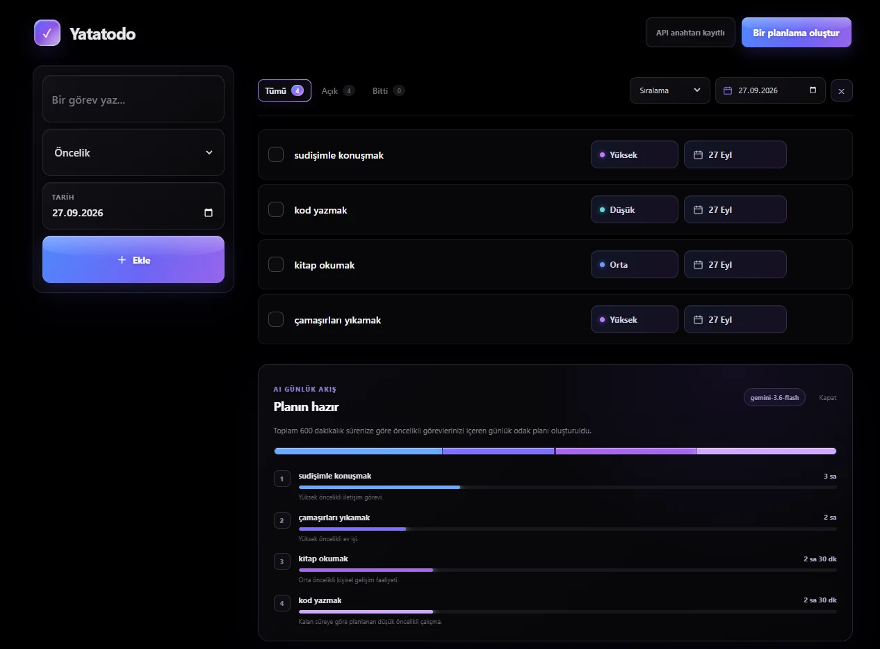Close the plan panel via Kapat
The image size is (880, 649).
tap(827, 398)
